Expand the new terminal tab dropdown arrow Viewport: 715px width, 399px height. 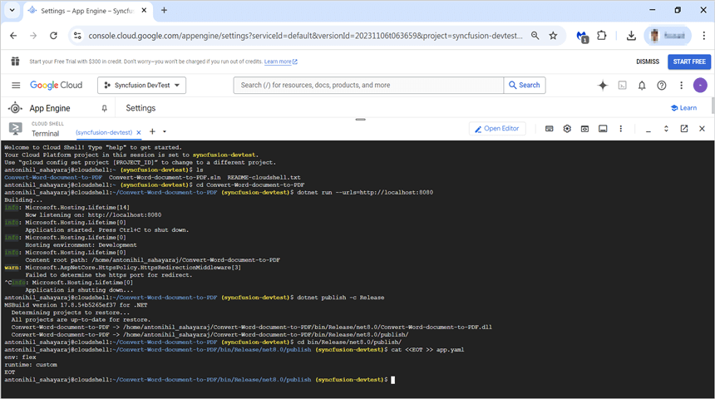pos(165,131)
